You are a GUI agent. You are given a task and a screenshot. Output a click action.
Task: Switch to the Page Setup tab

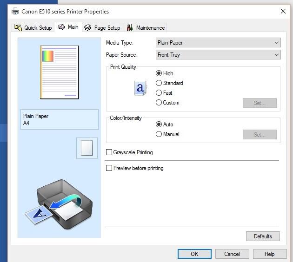pos(102,27)
